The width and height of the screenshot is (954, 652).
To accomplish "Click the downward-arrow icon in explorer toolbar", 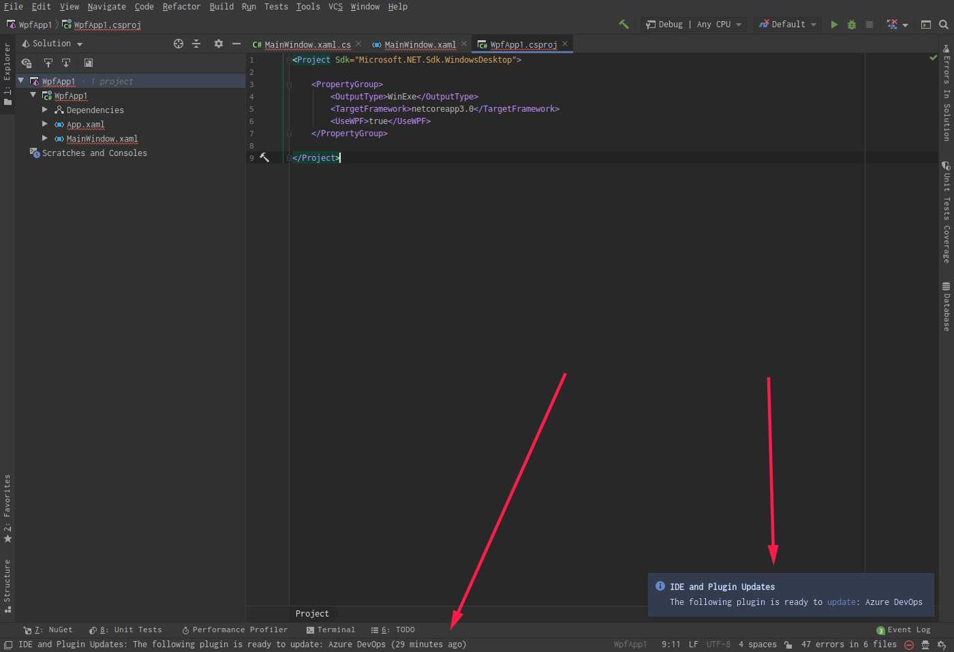I will [x=66, y=63].
